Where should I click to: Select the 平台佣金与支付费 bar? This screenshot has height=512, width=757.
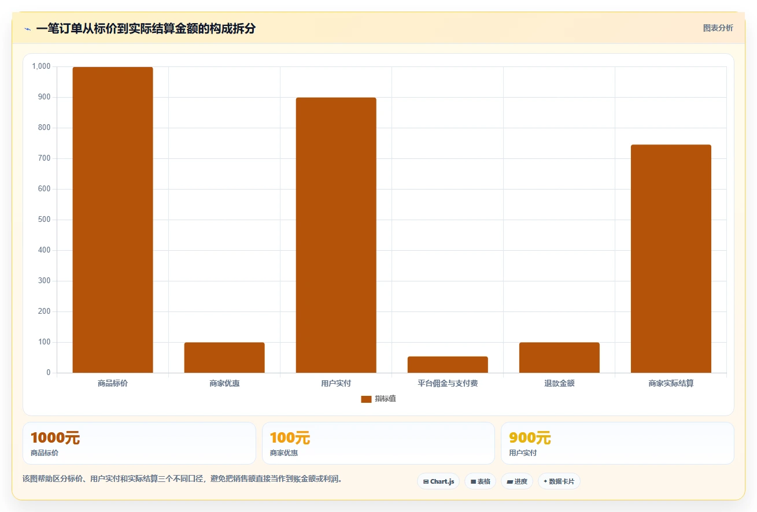click(x=448, y=365)
